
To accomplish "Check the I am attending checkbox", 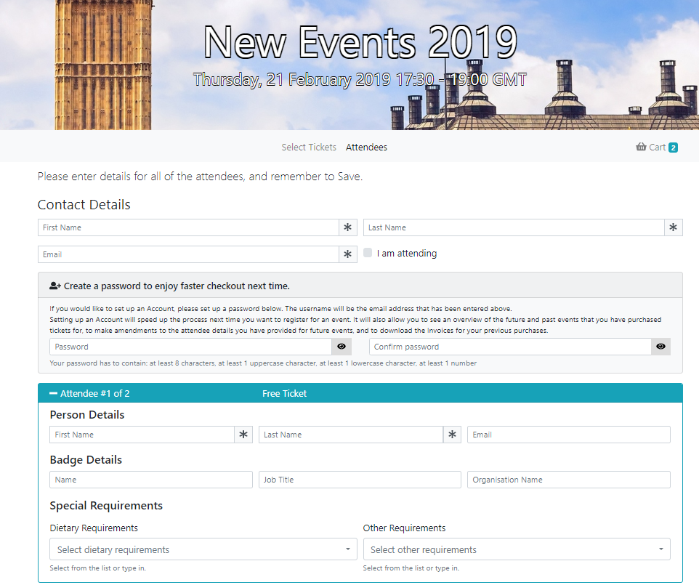I will (368, 253).
